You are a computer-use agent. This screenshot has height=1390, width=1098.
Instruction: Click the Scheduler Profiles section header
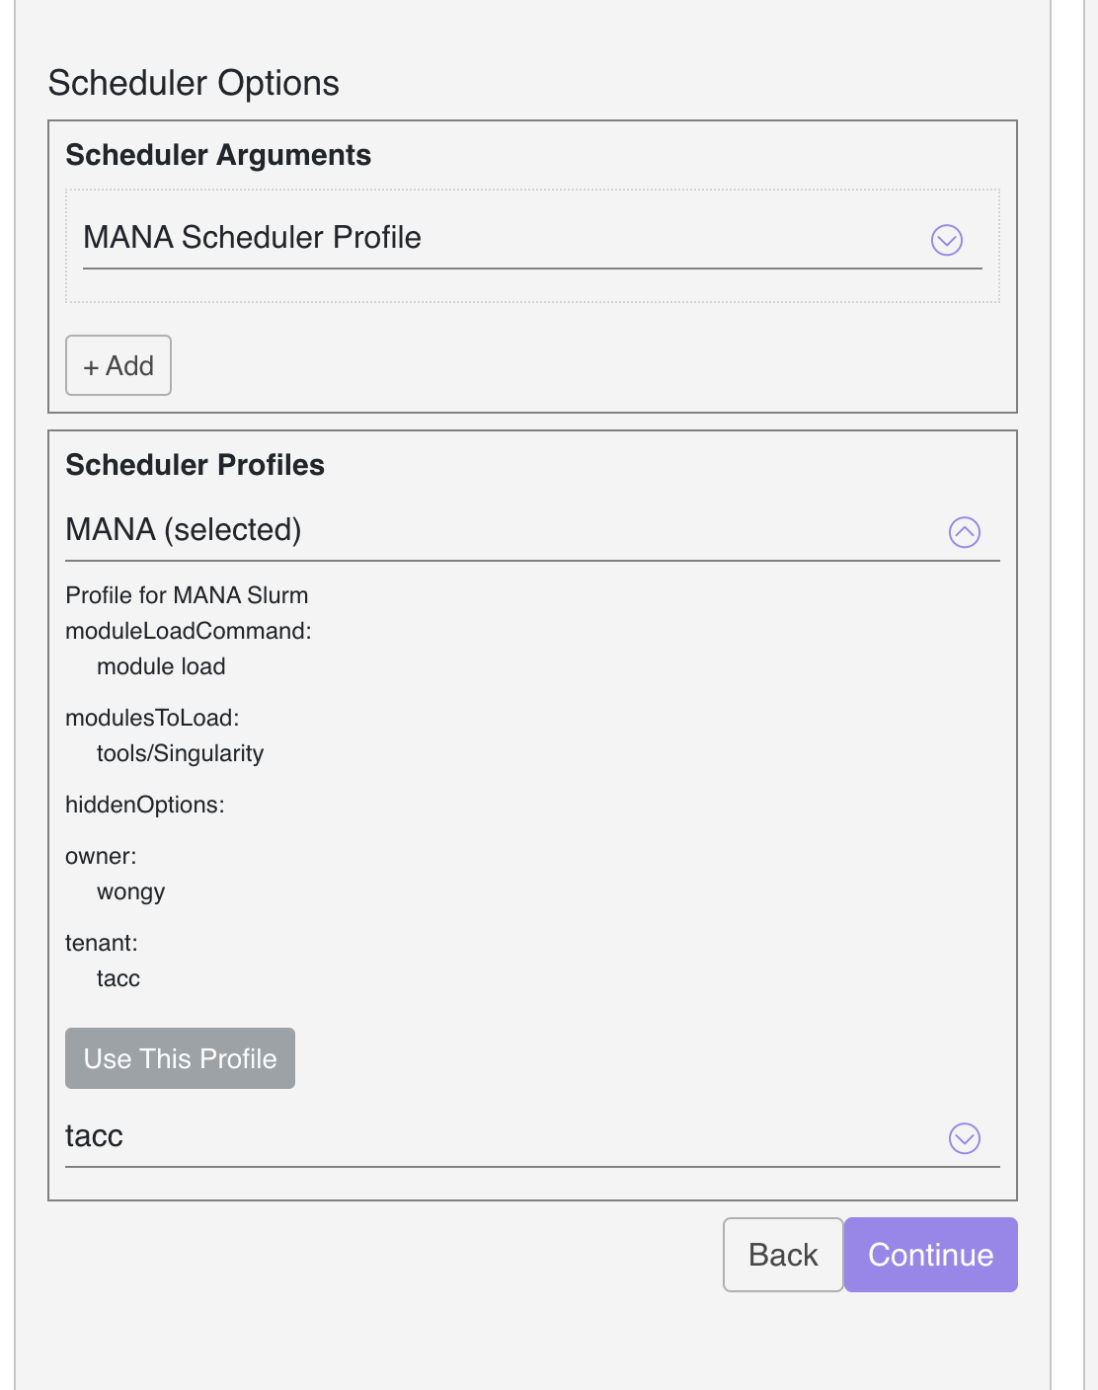195,465
